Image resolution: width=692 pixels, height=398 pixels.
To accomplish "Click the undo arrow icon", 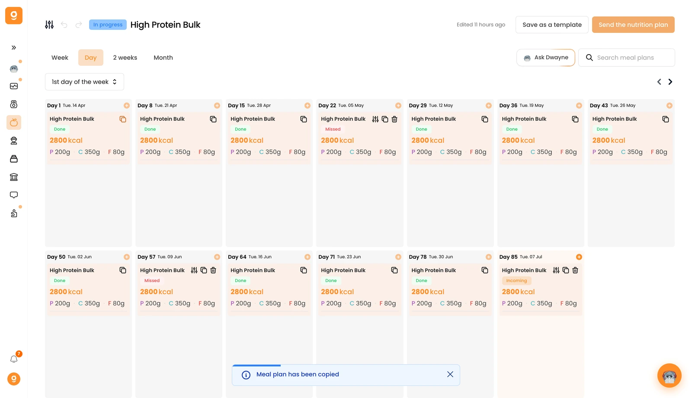I will coord(64,25).
